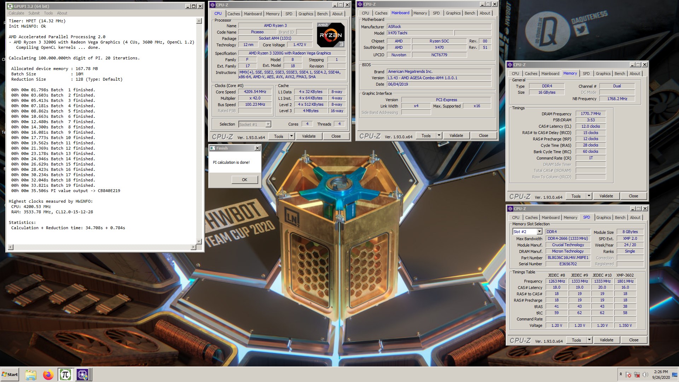Click Validate in CPU-Z SPD window

pos(607,340)
